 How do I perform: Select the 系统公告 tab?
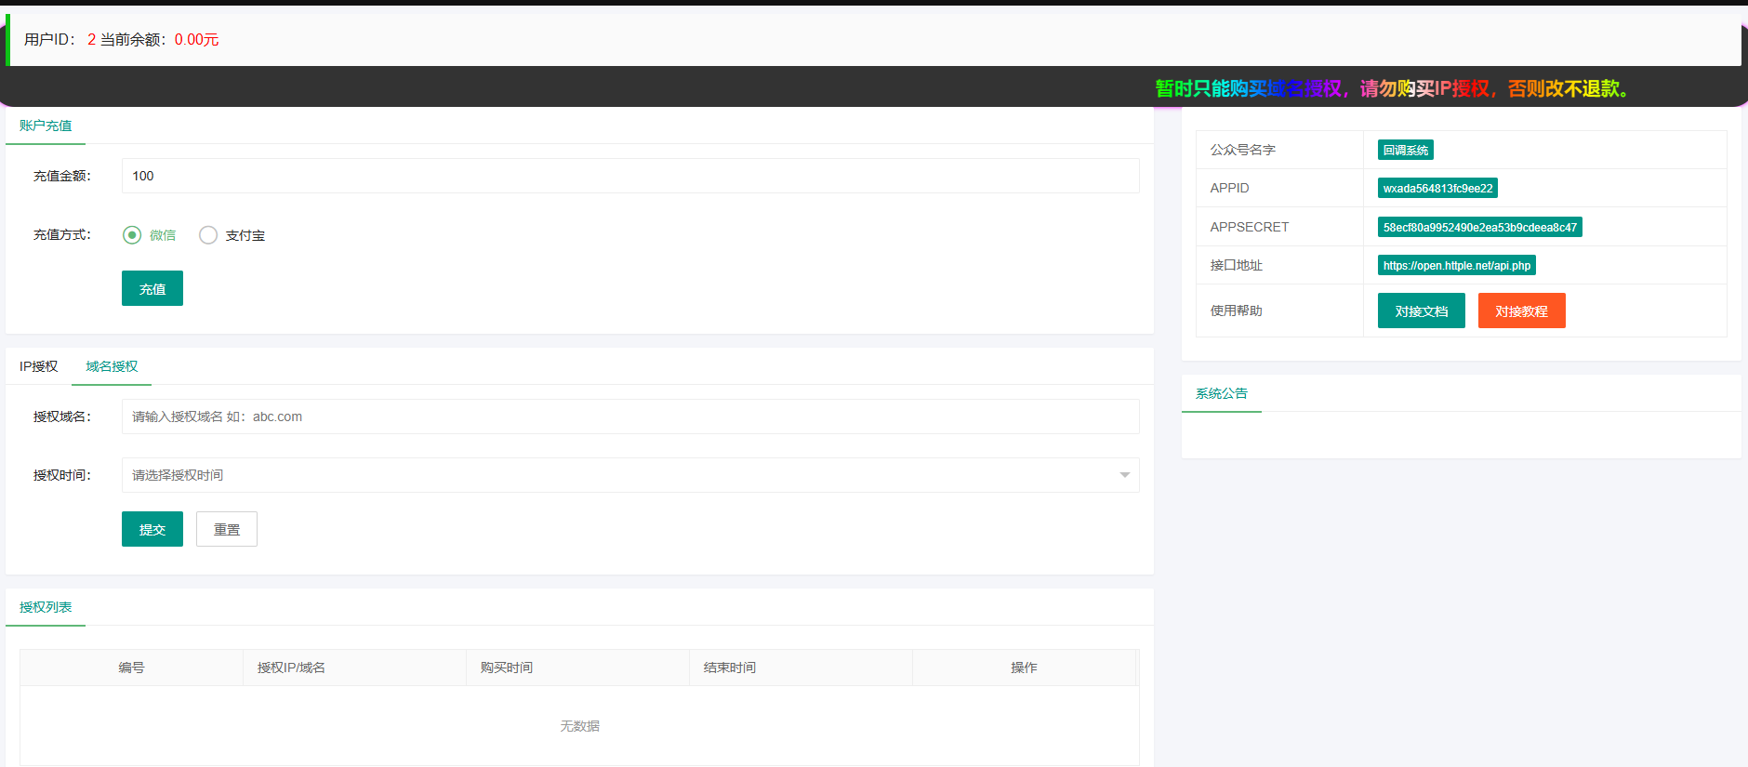pos(1222,393)
